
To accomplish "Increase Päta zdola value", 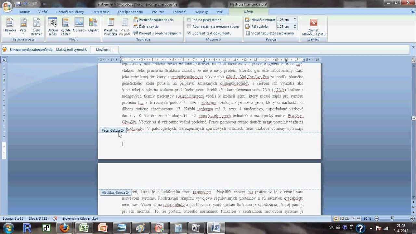I will tap(295, 25).
